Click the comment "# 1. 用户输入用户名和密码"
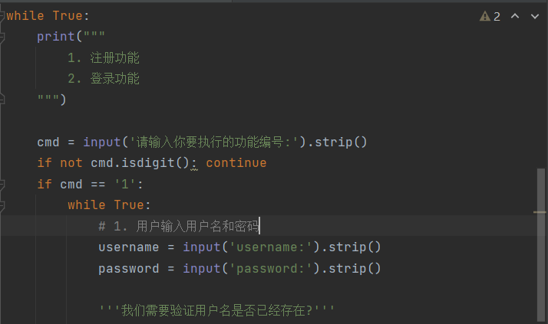Screen dimensions: 548x324 tap(179, 226)
